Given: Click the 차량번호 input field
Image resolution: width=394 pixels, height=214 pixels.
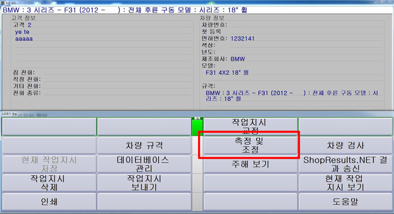Looking at the screenshot, I should 306,25.
